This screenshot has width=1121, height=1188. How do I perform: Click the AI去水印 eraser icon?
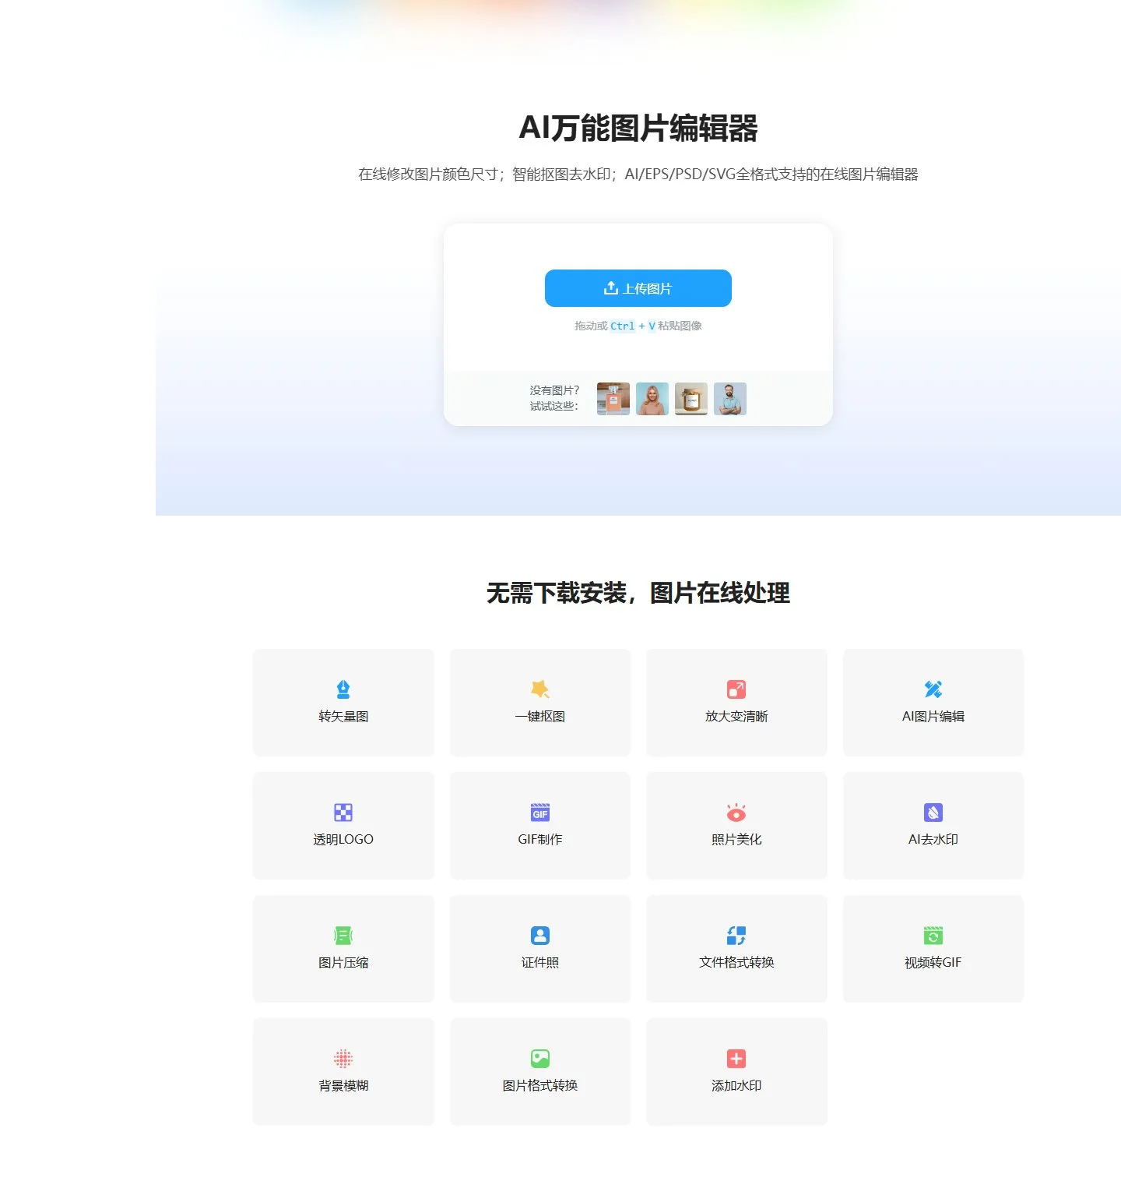click(x=933, y=813)
